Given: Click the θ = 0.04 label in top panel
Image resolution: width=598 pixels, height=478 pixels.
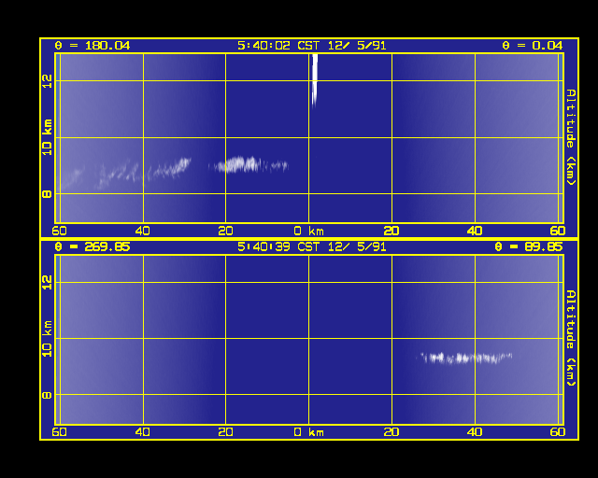Looking at the screenshot, I should [532, 46].
